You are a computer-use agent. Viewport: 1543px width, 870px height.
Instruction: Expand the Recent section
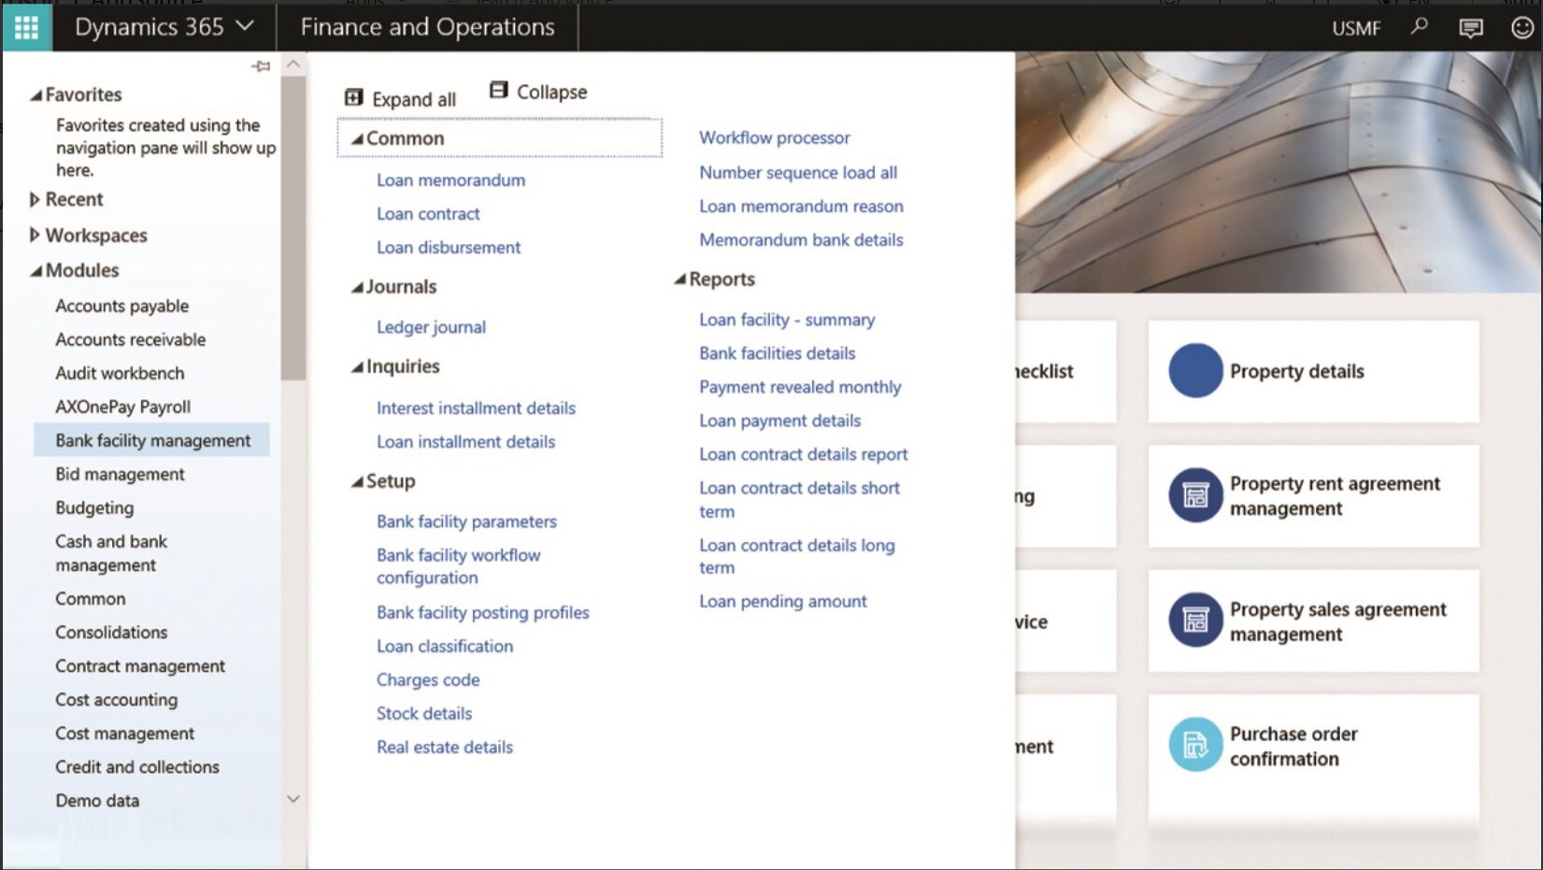pyautogui.click(x=35, y=200)
